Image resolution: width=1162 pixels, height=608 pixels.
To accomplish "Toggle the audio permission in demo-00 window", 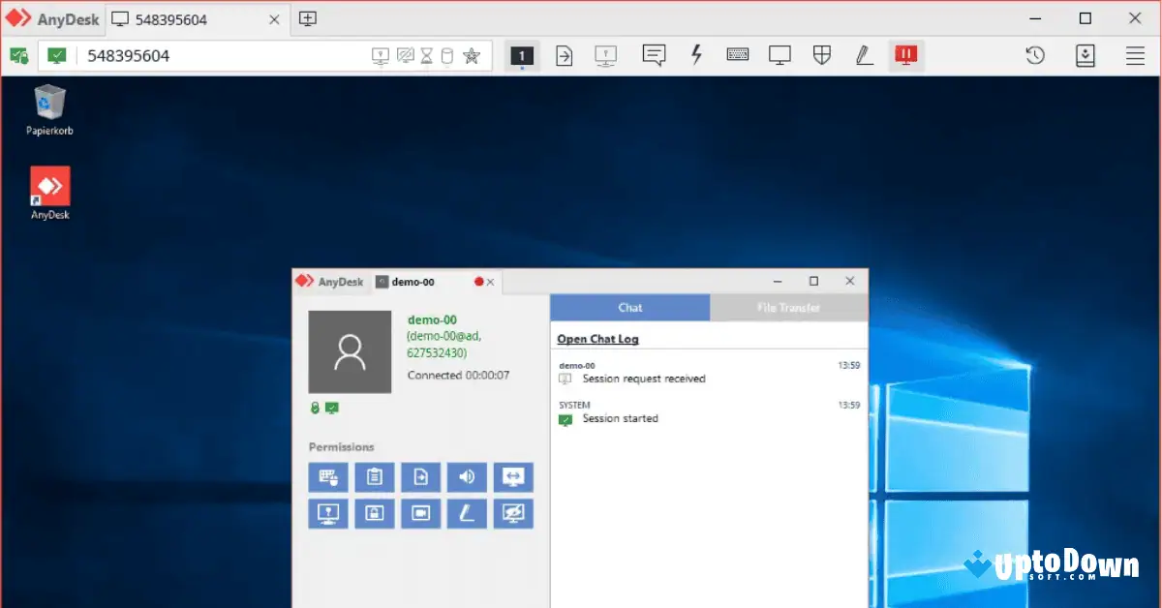I will 467,476.
